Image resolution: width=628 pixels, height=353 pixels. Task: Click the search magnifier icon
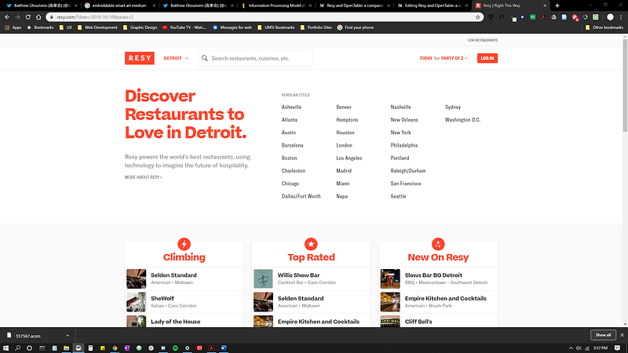[x=205, y=58]
